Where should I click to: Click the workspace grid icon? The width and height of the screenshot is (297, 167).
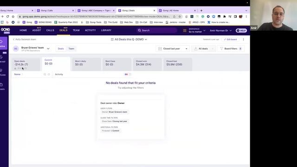185,31
